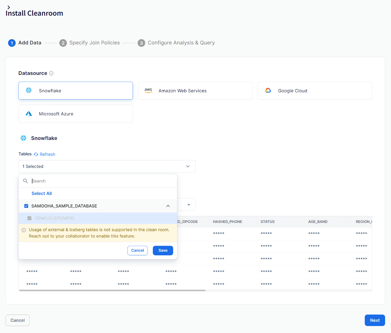This screenshot has height=333, width=391.
Task: Click the Snowflake logo icon in datasource card
Action: coord(29,90)
